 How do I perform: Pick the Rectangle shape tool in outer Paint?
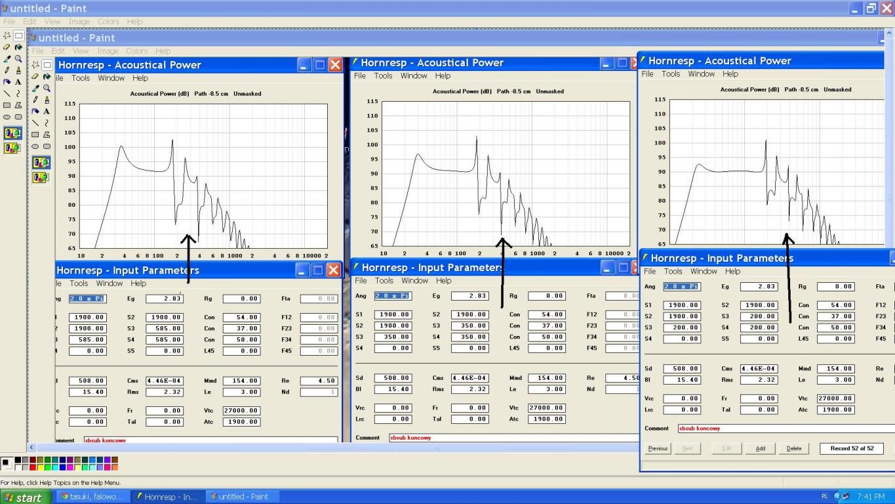(x=7, y=105)
